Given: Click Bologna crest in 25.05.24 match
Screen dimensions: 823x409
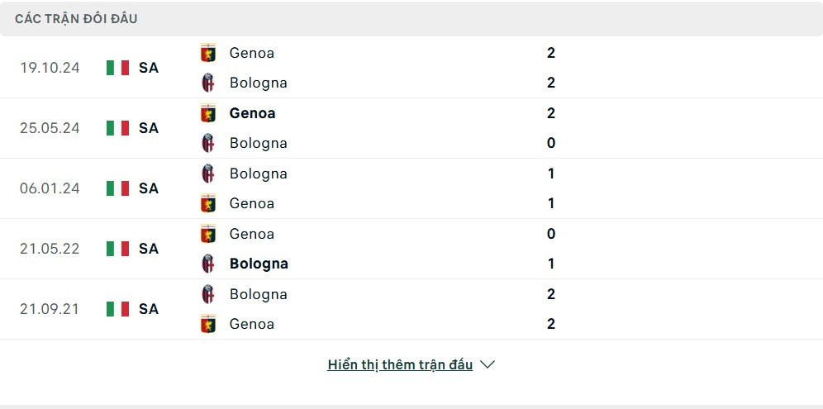Looking at the screenshot, I should tap(208, 143).
